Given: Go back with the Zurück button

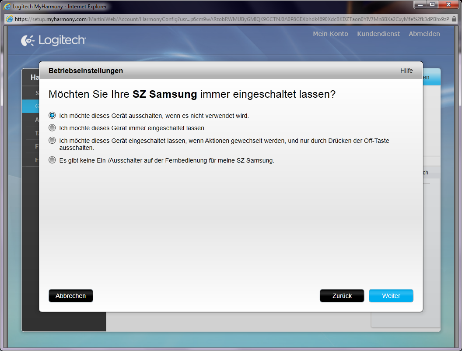Looking at the screenshot, I should tap(342, 296).
